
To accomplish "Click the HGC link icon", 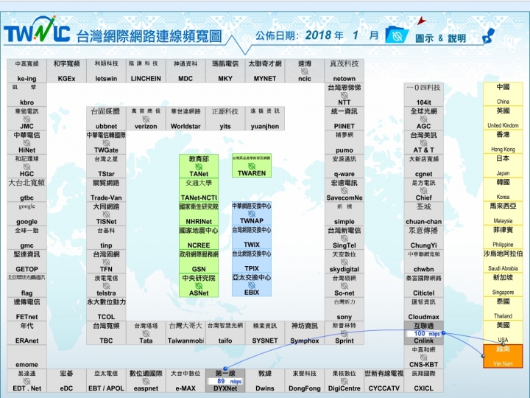I will pyautogui.click(x=26, y=167).
